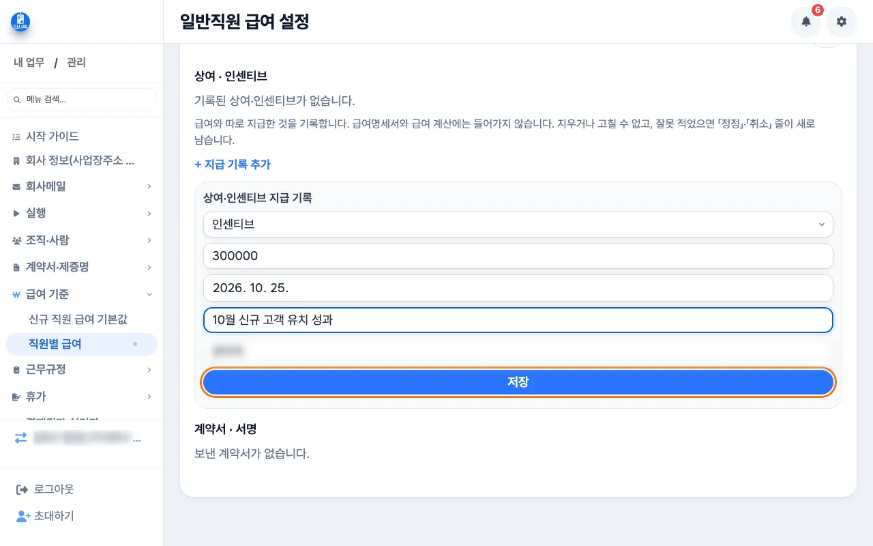Switch to the 내 업무 tab
This screenshot has width=873, height=546.
click(x=29, y=63)
